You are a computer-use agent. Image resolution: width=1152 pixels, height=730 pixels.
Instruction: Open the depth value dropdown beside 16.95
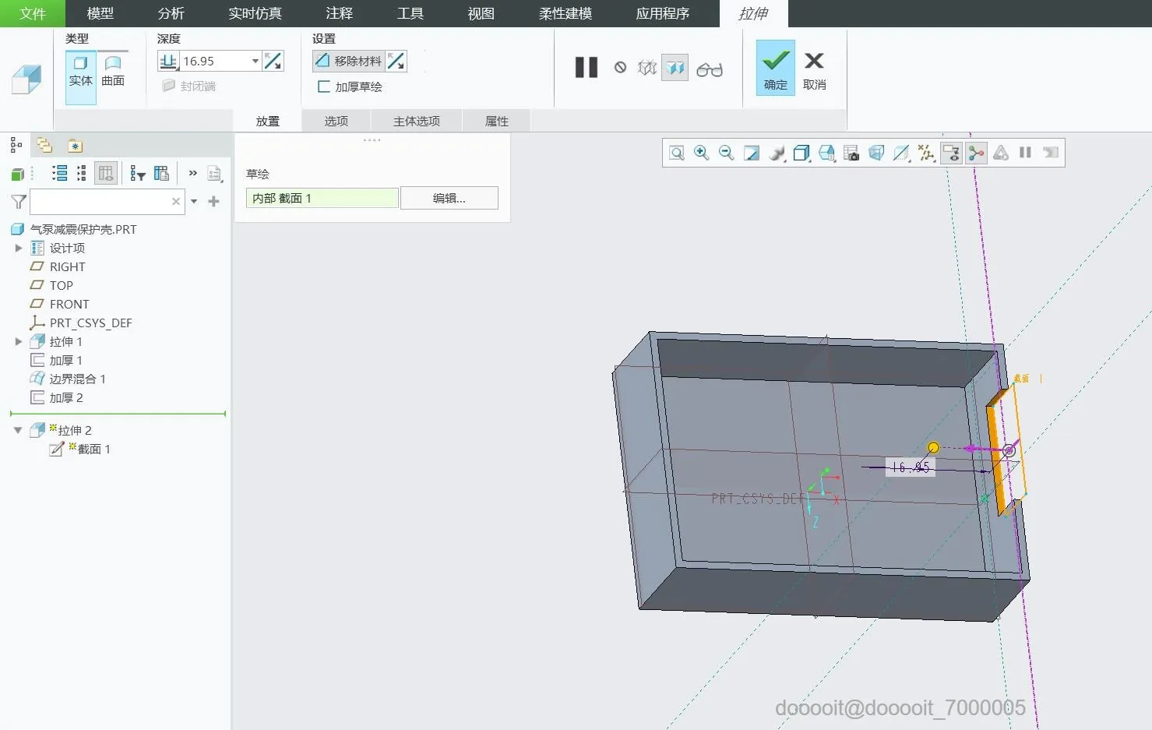255,60
